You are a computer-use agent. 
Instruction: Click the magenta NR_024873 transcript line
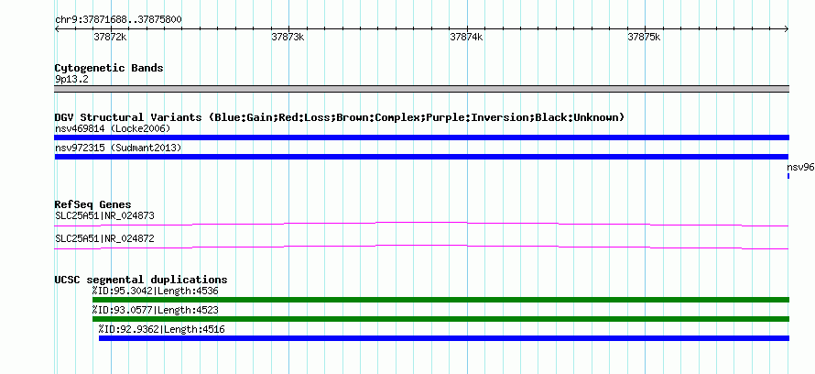point(421,225)
